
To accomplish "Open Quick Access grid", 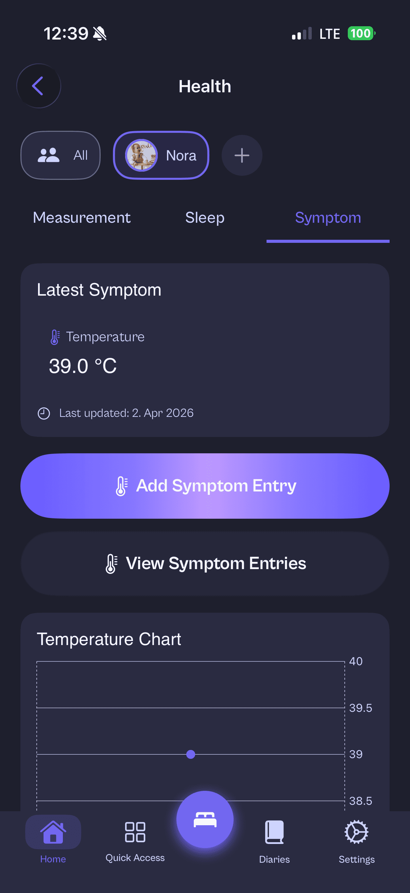I will point(135,839).
